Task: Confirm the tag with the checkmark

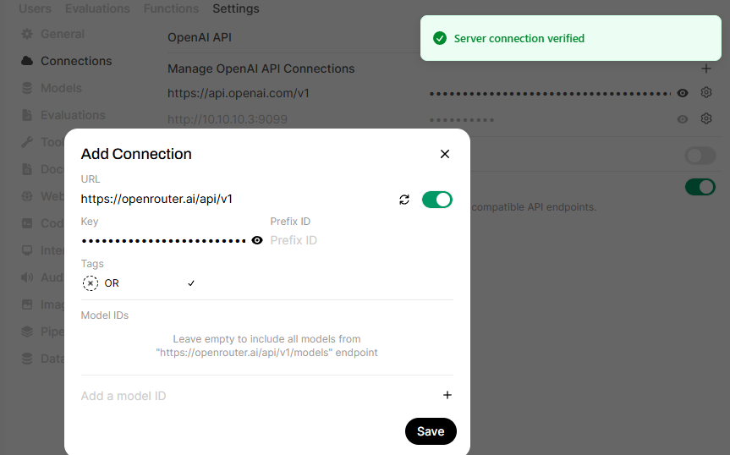Action: click(x=191, y=283)
